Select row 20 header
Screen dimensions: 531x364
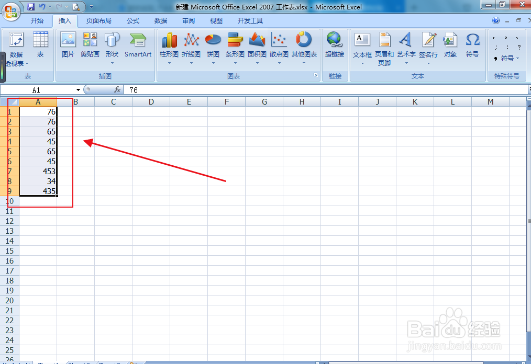pos(9,300)
